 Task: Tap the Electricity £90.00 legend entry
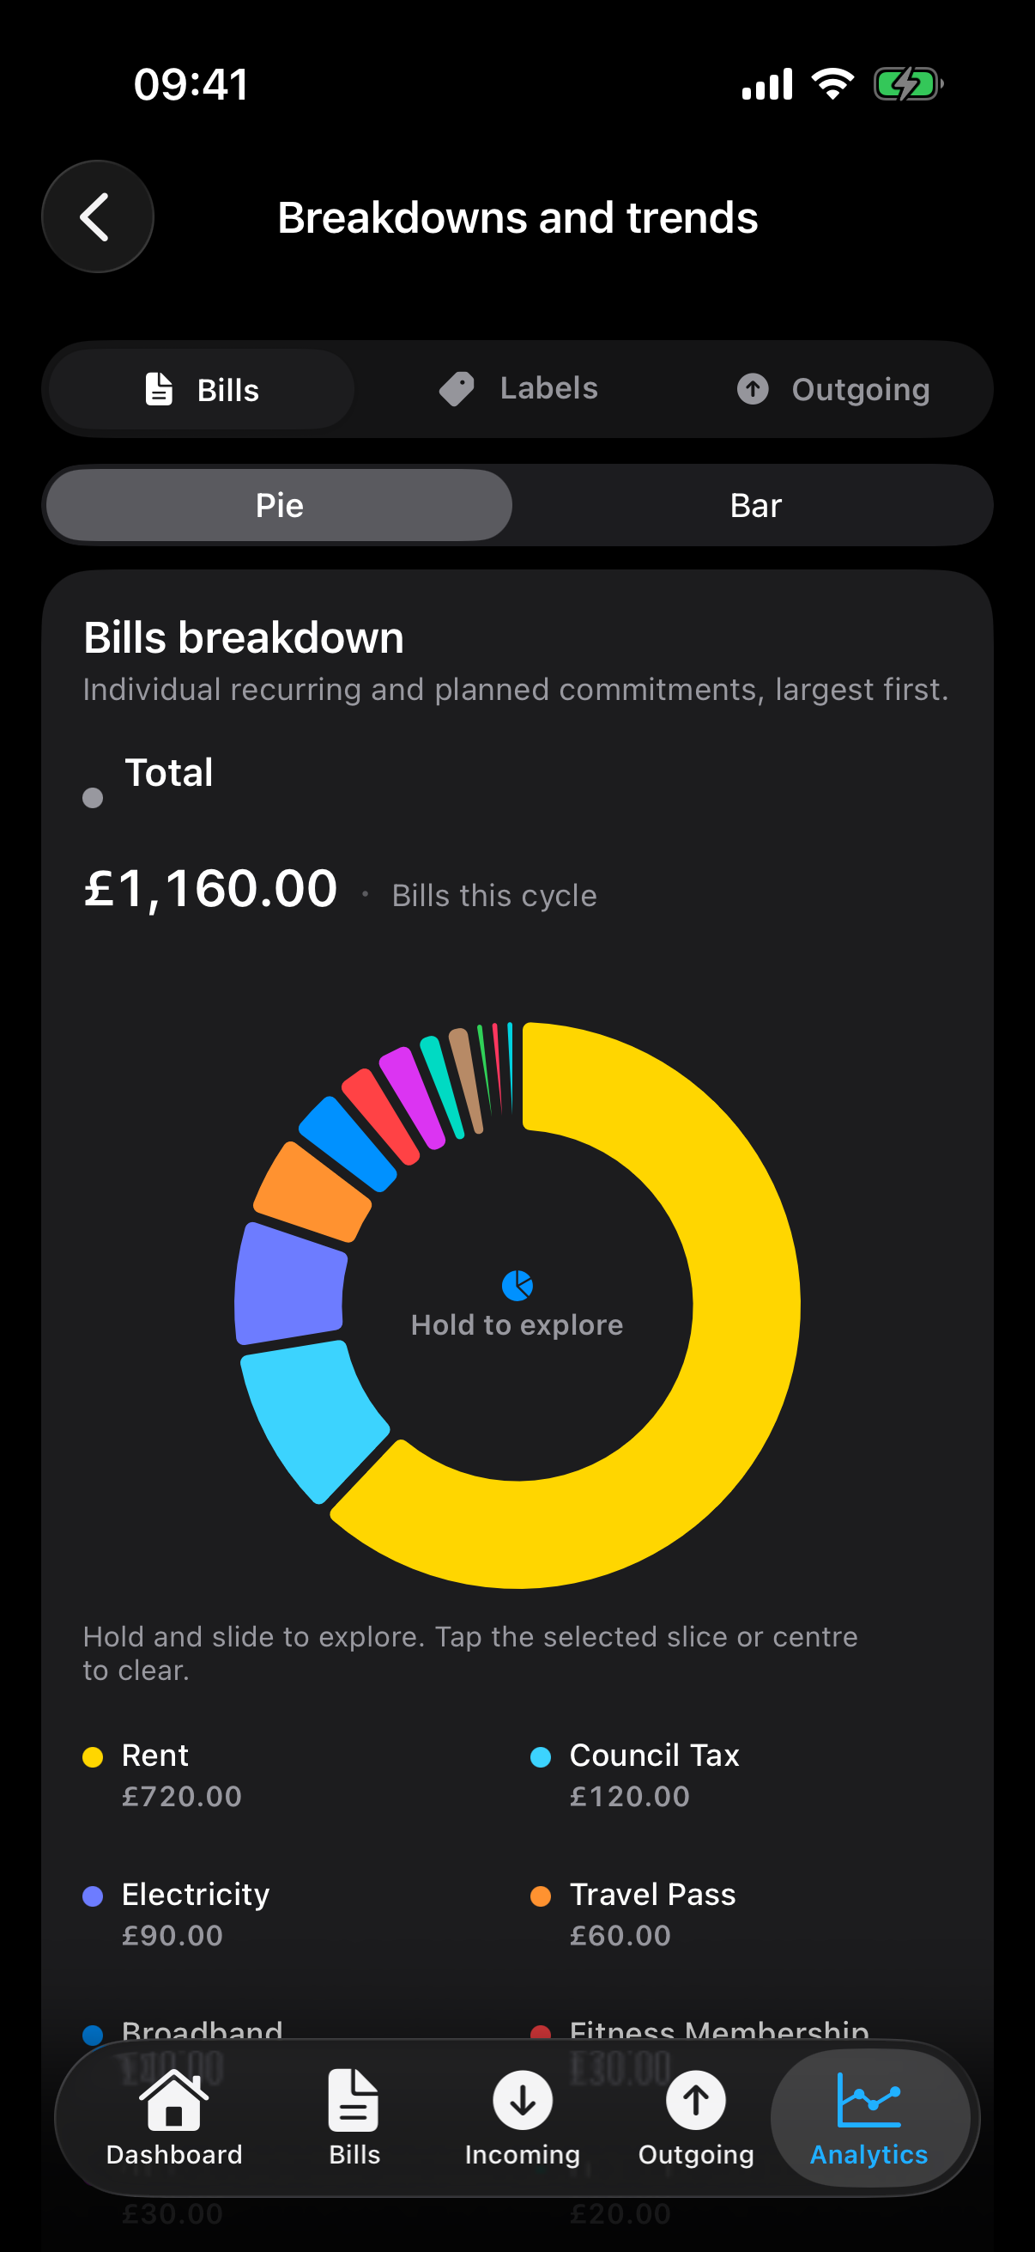tap(177, 1914)
